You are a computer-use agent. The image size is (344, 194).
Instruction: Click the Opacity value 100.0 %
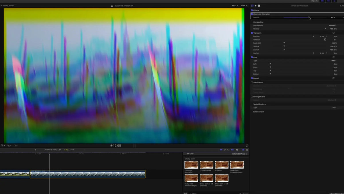333,29
